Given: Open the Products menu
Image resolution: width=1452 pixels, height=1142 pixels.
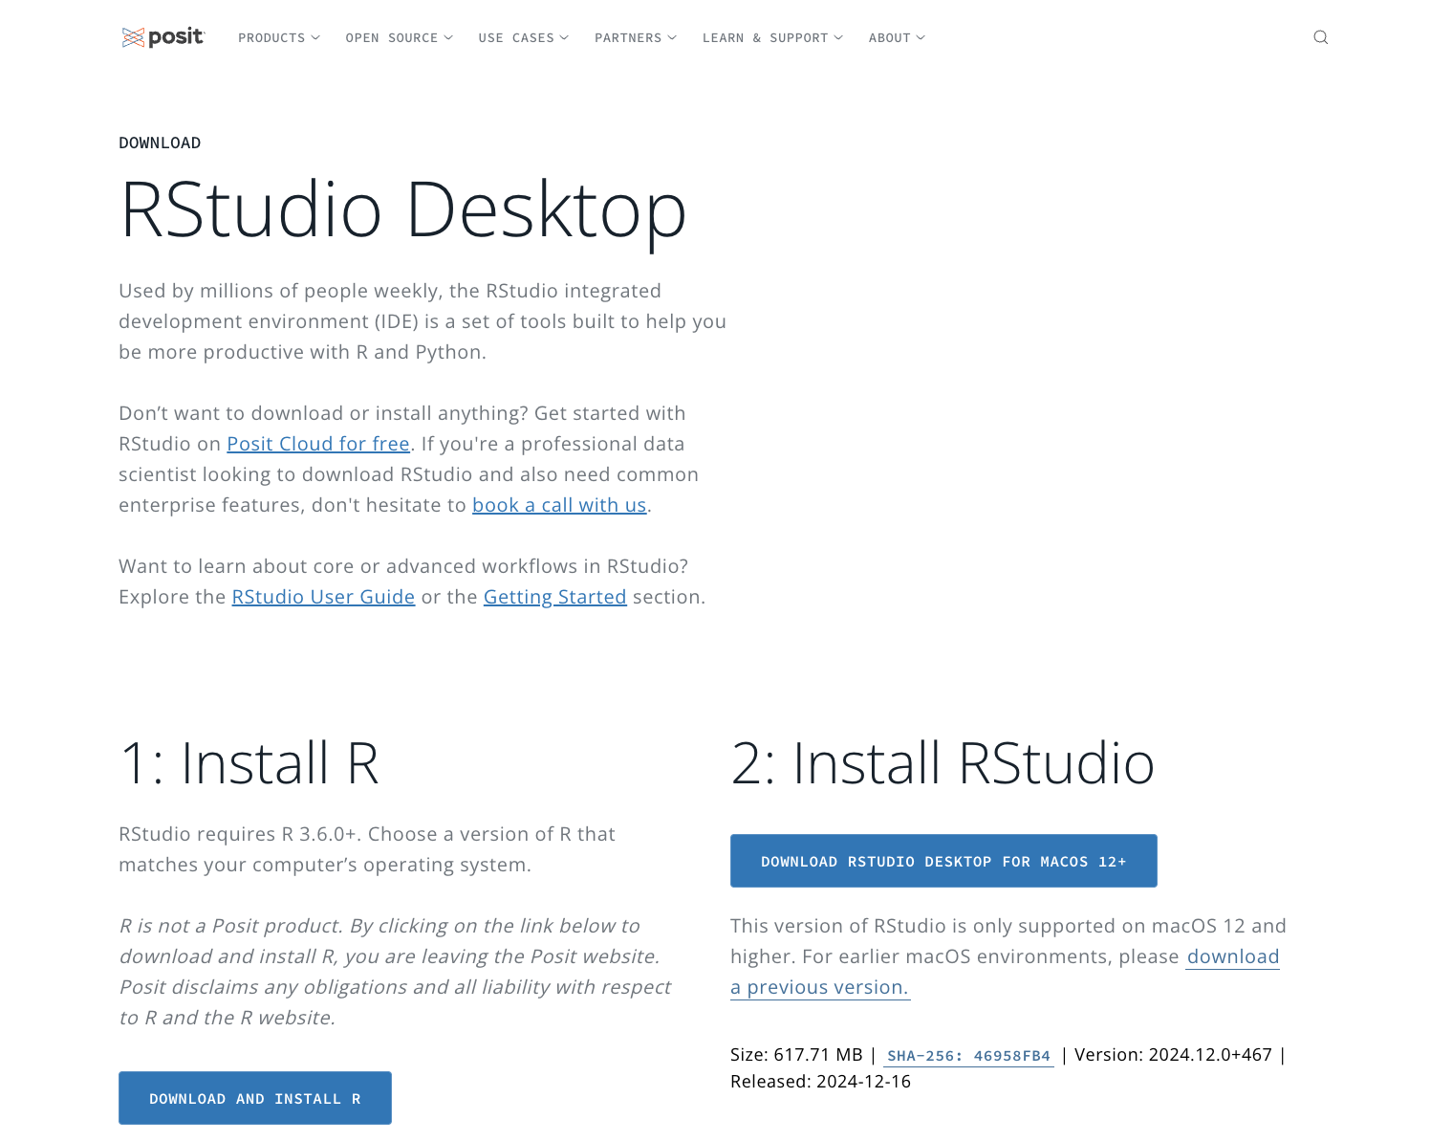Looking at the screenshot, I should [x=279, y=38].
